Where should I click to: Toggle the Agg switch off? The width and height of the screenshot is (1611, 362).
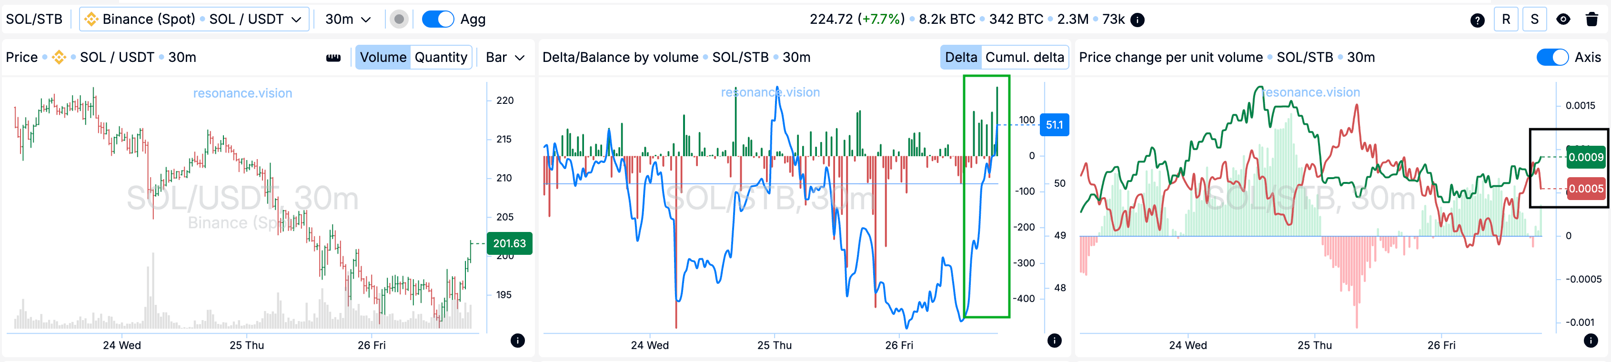click(438, 20)
